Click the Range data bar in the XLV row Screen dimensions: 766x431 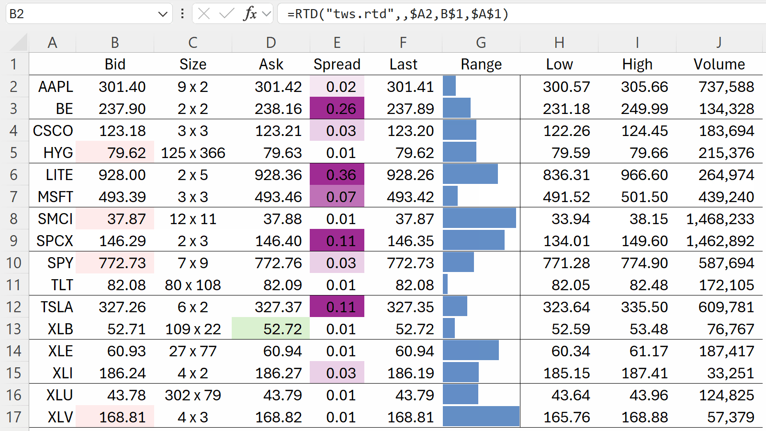481,417
